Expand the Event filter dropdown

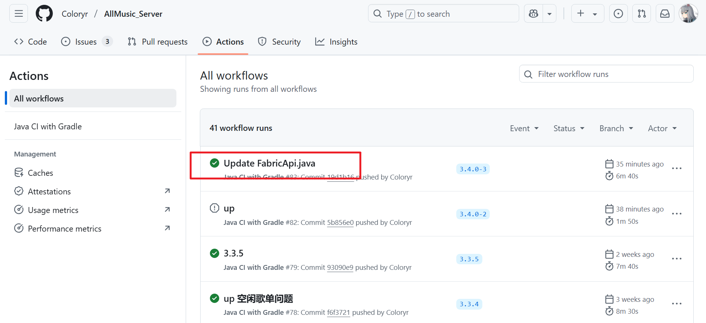(524, 128)
